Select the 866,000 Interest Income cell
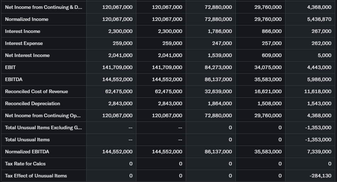This screenshot has width=337, height=182. (272, 31)
